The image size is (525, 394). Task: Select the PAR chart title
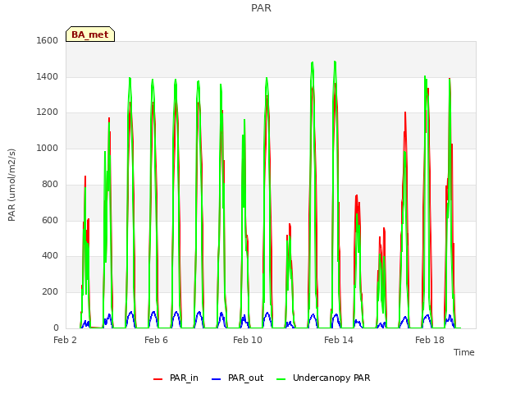point(261,7)
